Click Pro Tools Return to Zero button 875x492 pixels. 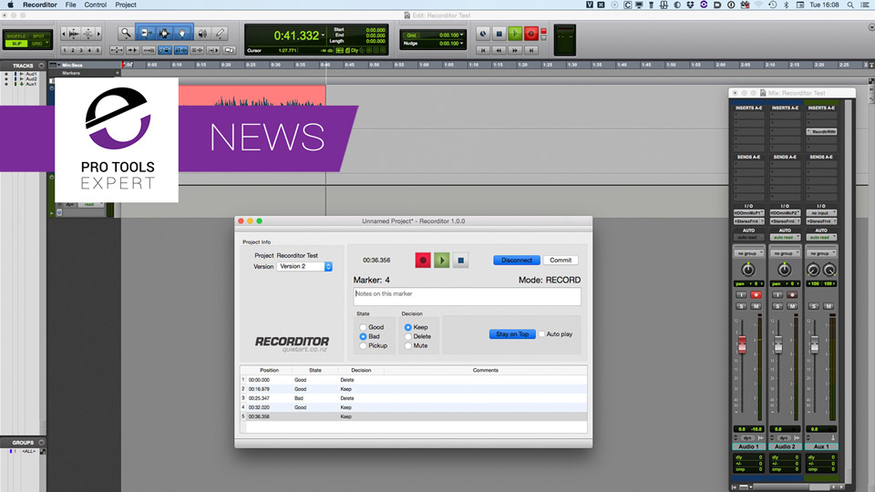click(x=483, y=50)
